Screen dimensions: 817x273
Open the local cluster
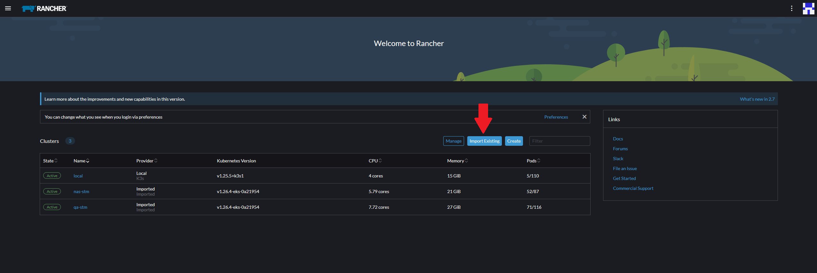pyautogui.click(x=78, y=176)
